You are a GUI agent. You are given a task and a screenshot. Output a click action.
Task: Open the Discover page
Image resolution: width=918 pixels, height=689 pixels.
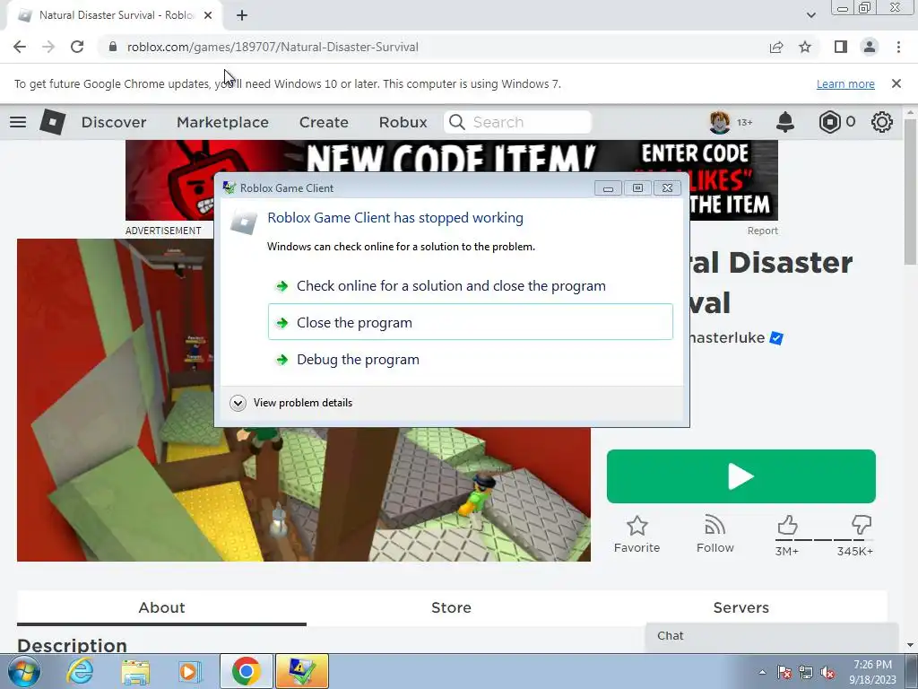[114, 122]
